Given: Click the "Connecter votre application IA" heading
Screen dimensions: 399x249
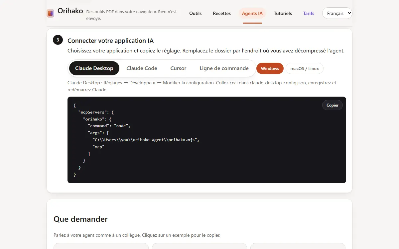Looking at the screenshot, I should 110,41.
